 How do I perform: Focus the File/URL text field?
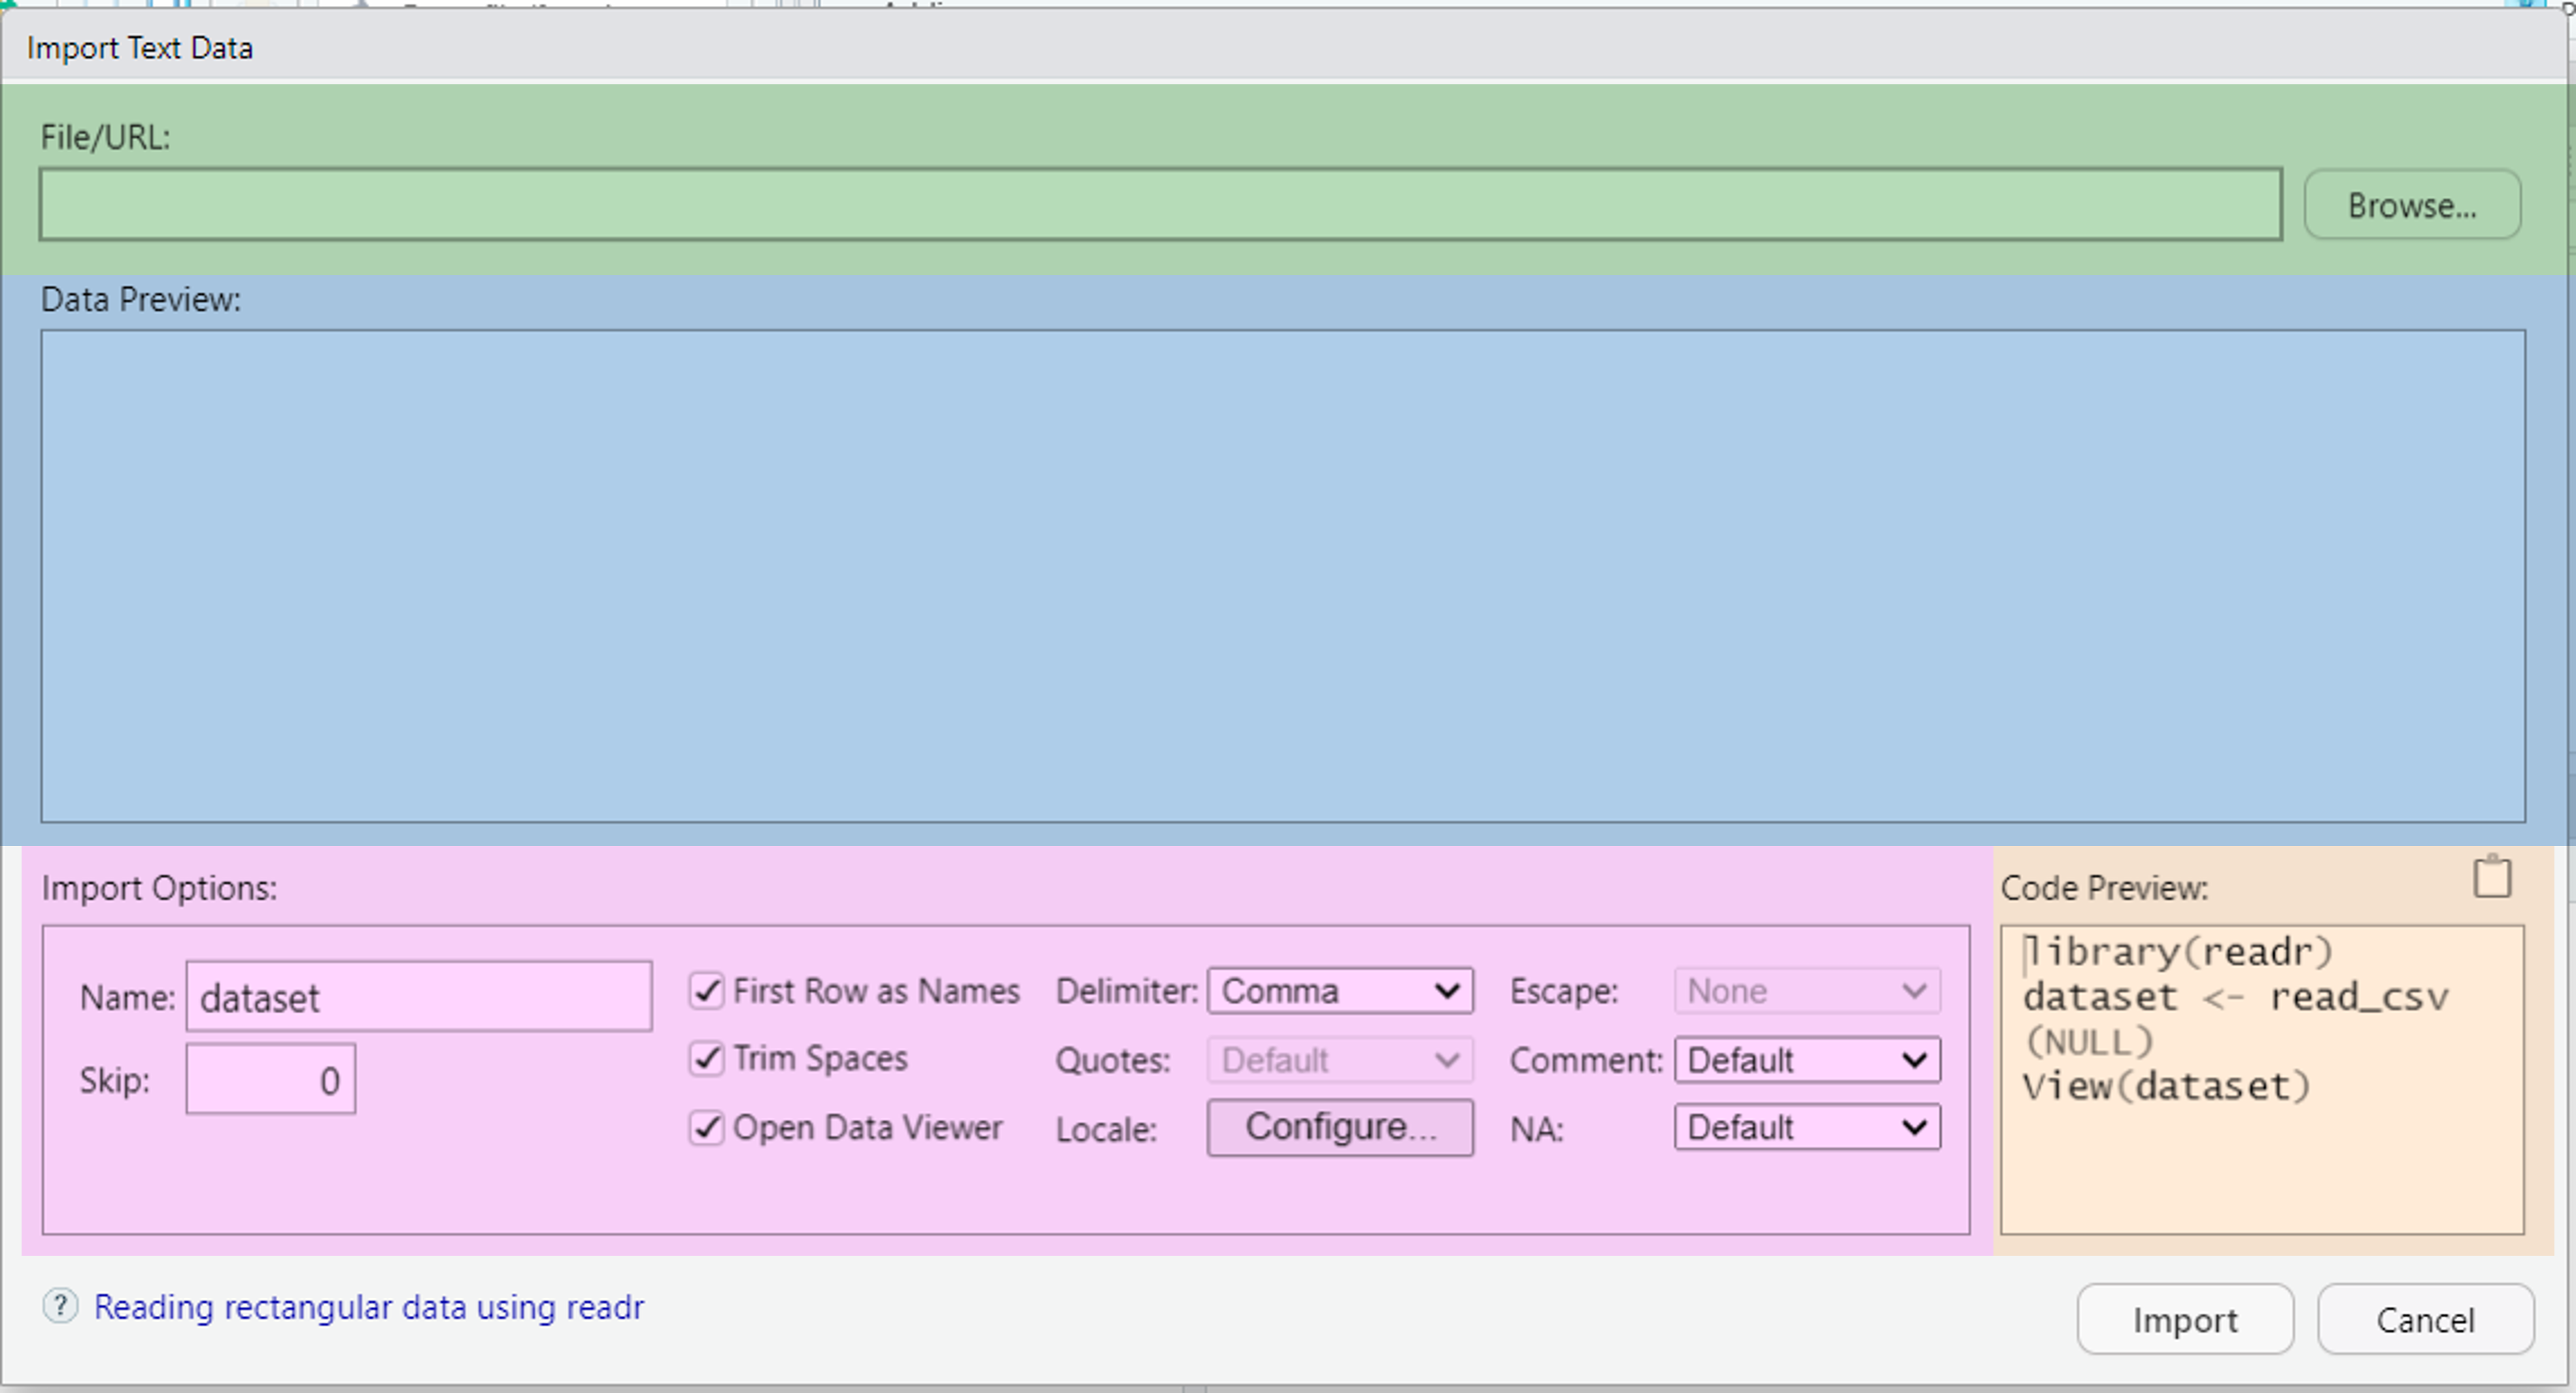tap(1160, 205)
